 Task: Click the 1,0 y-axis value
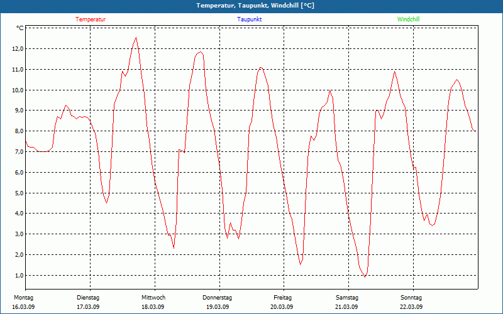[x=18, y=275]
